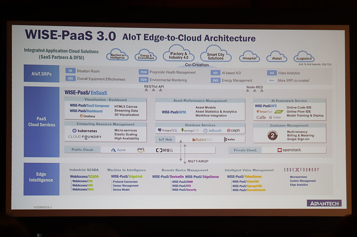
Task: Click the EdgeX Foundry logo
Action: (302, 170)
